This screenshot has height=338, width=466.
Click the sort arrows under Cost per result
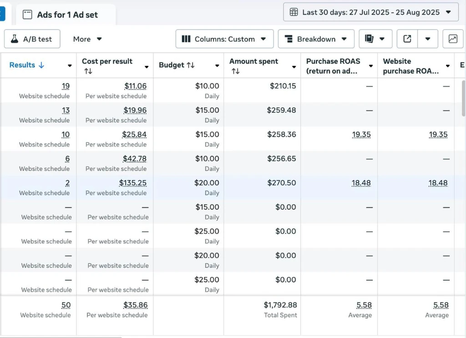[x=88, y=71]
